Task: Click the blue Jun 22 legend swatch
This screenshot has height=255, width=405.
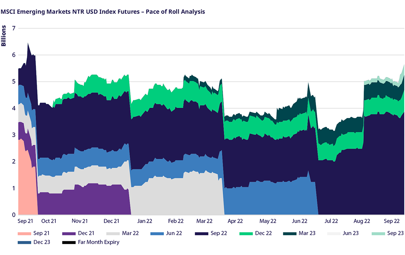Action: coord(156,233)
